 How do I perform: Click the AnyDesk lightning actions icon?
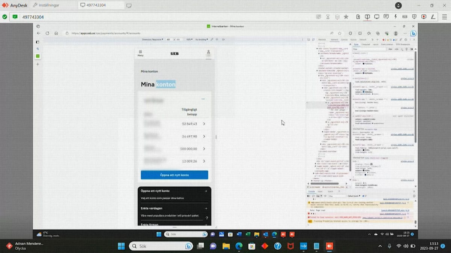(395, 17)
